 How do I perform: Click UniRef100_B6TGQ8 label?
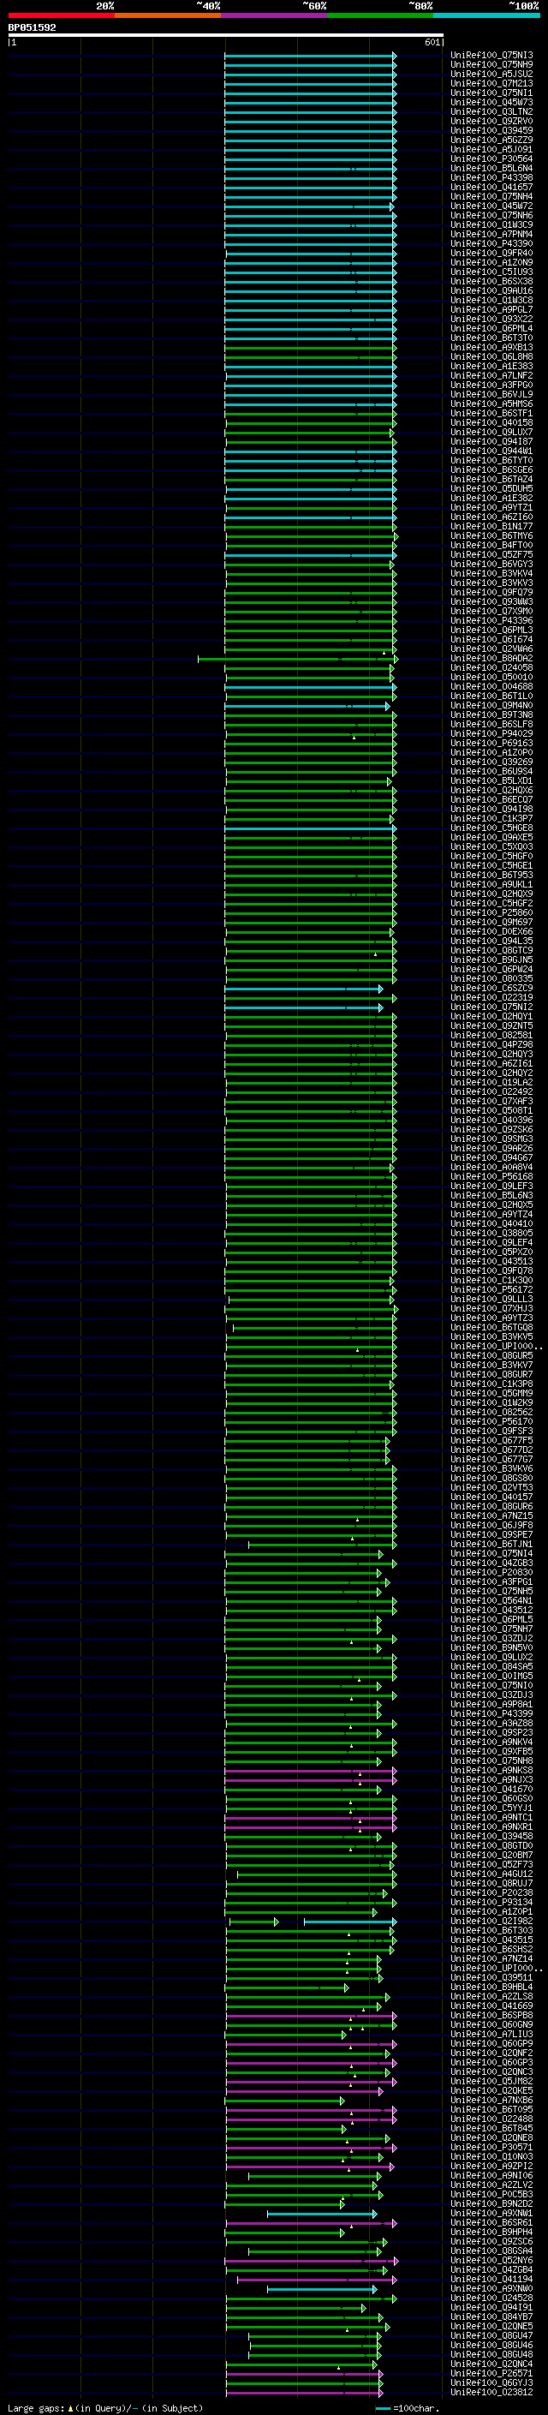(491, 1326)
